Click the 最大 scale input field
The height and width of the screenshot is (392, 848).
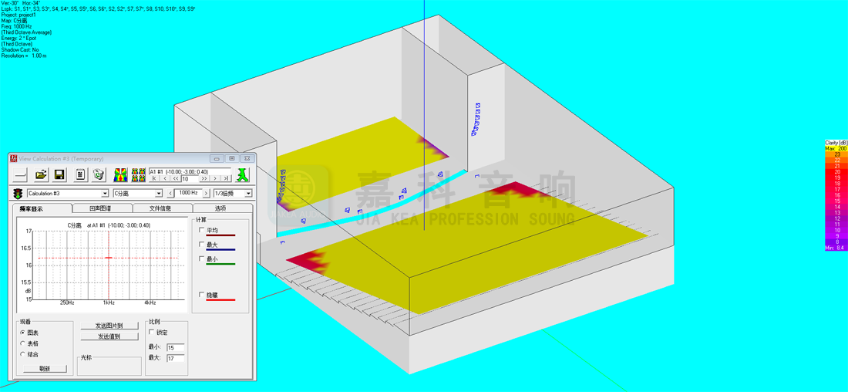pos(175,359)
